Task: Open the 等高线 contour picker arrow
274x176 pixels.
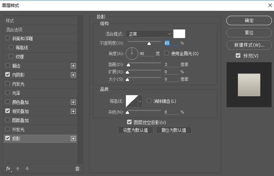Action: pos(140,101)
